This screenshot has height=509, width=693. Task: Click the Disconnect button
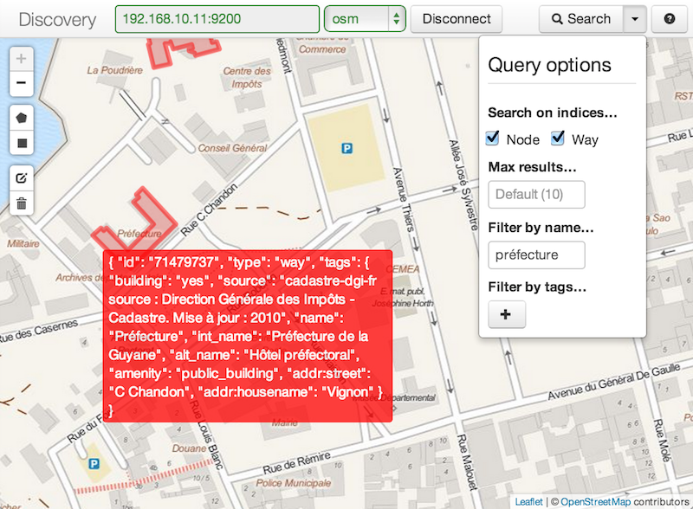[457, 19]
